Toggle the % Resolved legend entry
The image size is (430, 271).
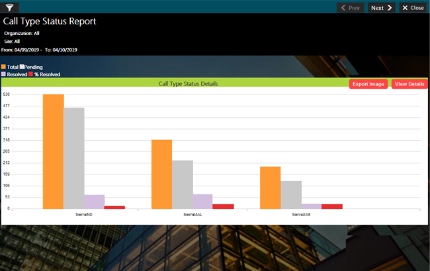(46, 75)
